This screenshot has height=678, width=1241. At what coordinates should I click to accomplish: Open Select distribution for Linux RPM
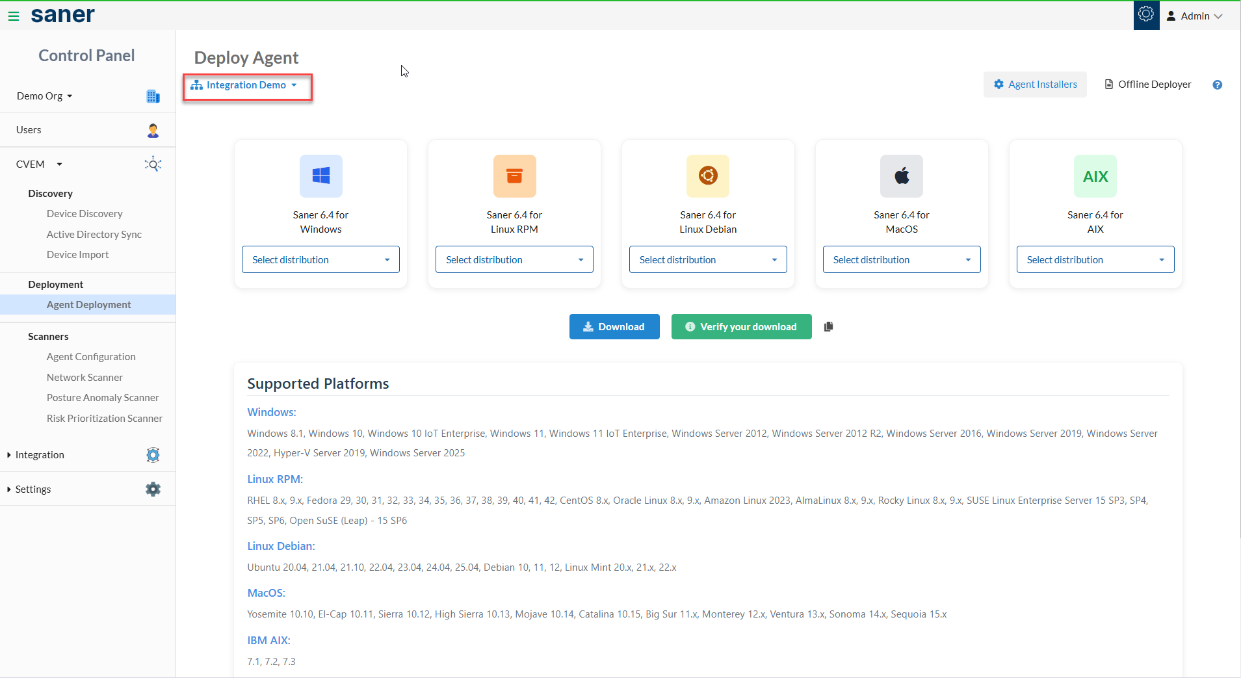point(514,259)
